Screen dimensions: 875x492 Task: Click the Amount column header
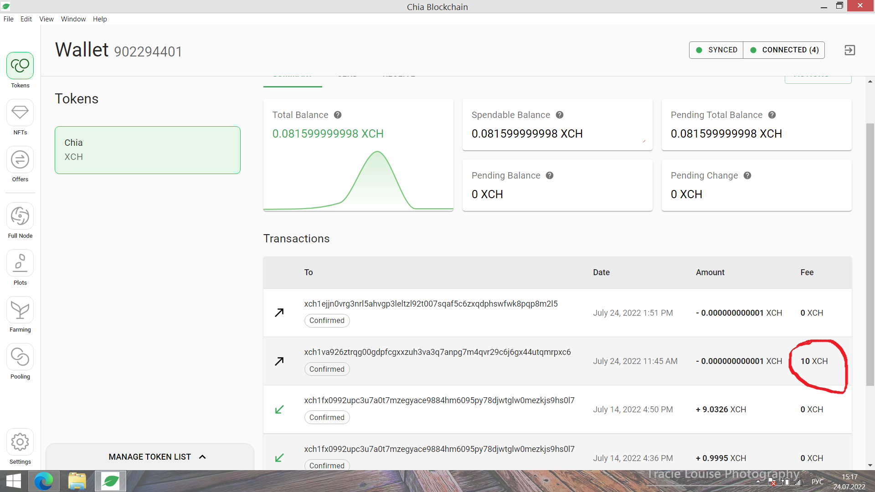(x=710, y=272)
